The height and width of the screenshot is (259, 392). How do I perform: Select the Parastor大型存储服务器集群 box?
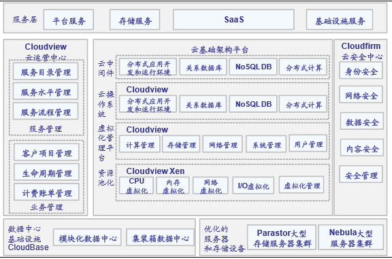pyautogui.click(x=282, y=237)
